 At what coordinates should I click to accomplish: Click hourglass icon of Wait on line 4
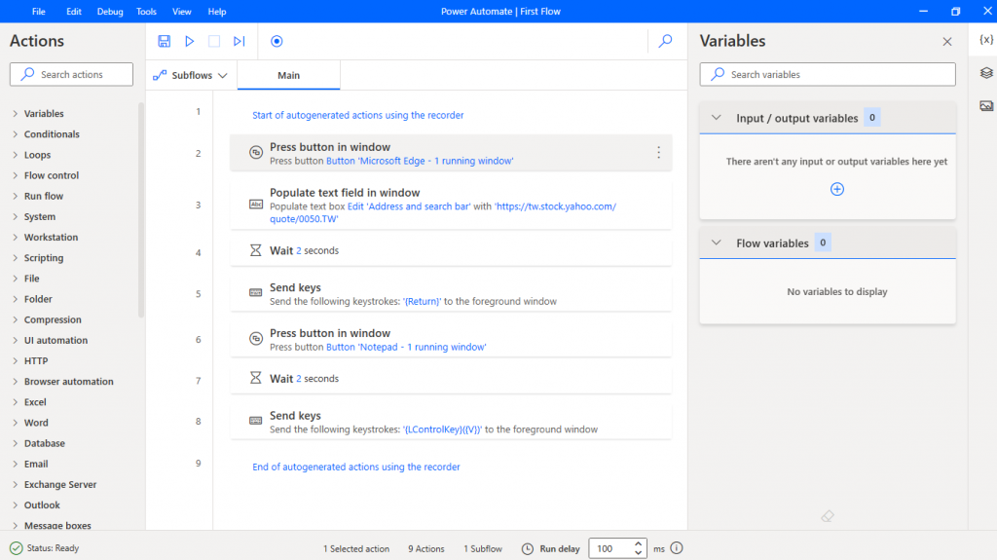(x=256, y=250)
